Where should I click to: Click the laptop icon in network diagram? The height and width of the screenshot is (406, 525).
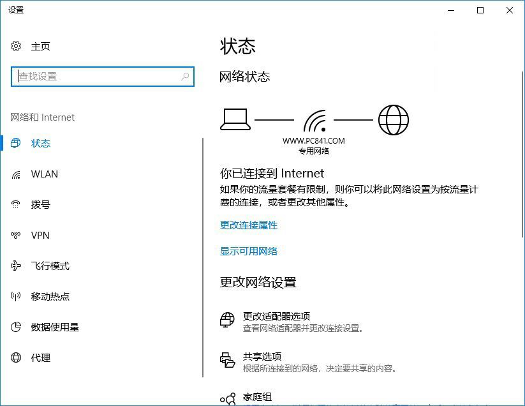tap(235, 119)
